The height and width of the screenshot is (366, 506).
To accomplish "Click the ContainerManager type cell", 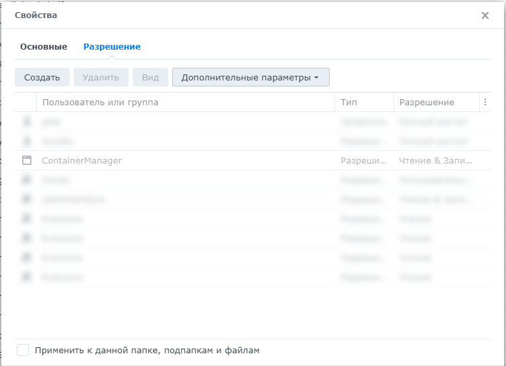I will tap(363, 161).
